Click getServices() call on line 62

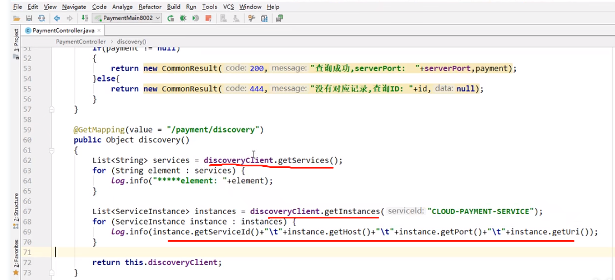309,161
